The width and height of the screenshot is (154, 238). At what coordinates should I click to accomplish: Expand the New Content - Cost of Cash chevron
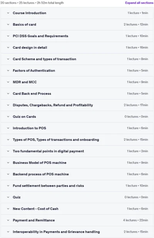(8, 209)
